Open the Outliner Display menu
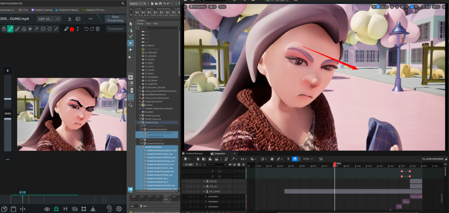Viewport: 449px width, 213px height. (x=140, y=24)
